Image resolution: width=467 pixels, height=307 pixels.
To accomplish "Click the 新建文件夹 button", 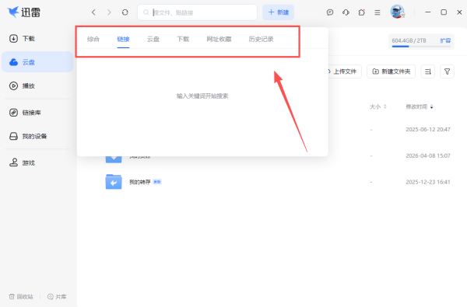I will (x=391, y=72).
